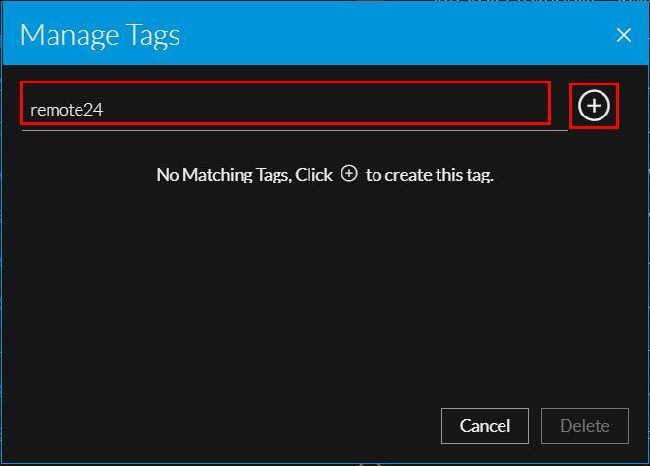The height and width of the screenshot is (466, 650).
Task: Click the empty blue title bar area
Action: pyautogui.click(x=388, y=35)
